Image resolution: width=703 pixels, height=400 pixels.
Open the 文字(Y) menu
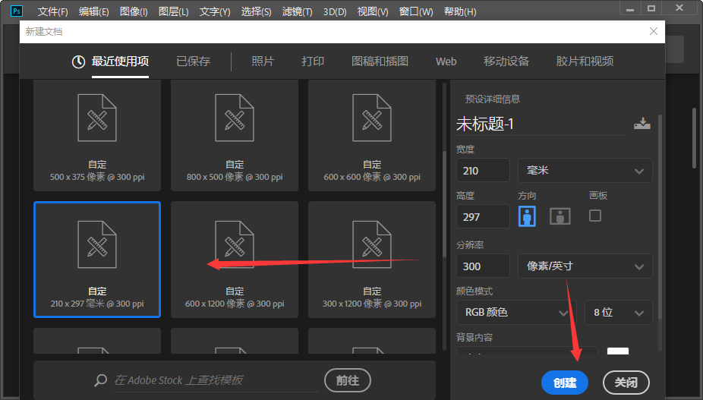[215, 11]
